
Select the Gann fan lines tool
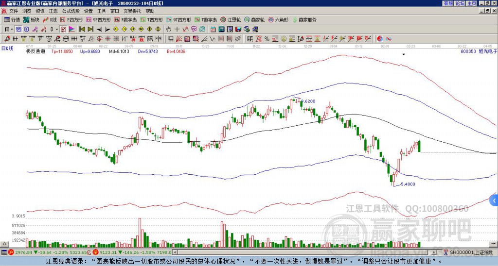tap(179, 39)
